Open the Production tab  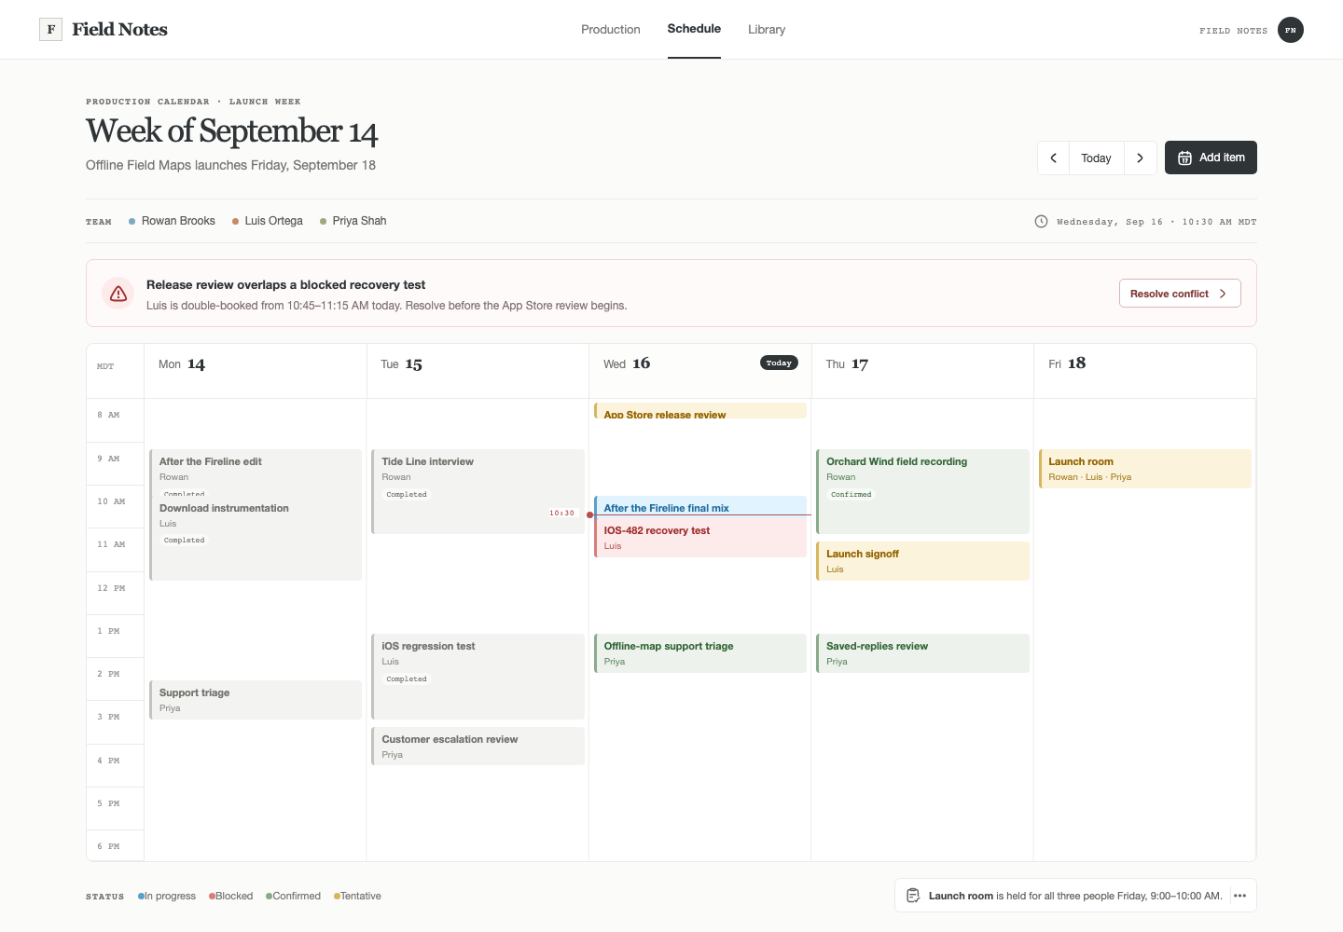[611, 29]
